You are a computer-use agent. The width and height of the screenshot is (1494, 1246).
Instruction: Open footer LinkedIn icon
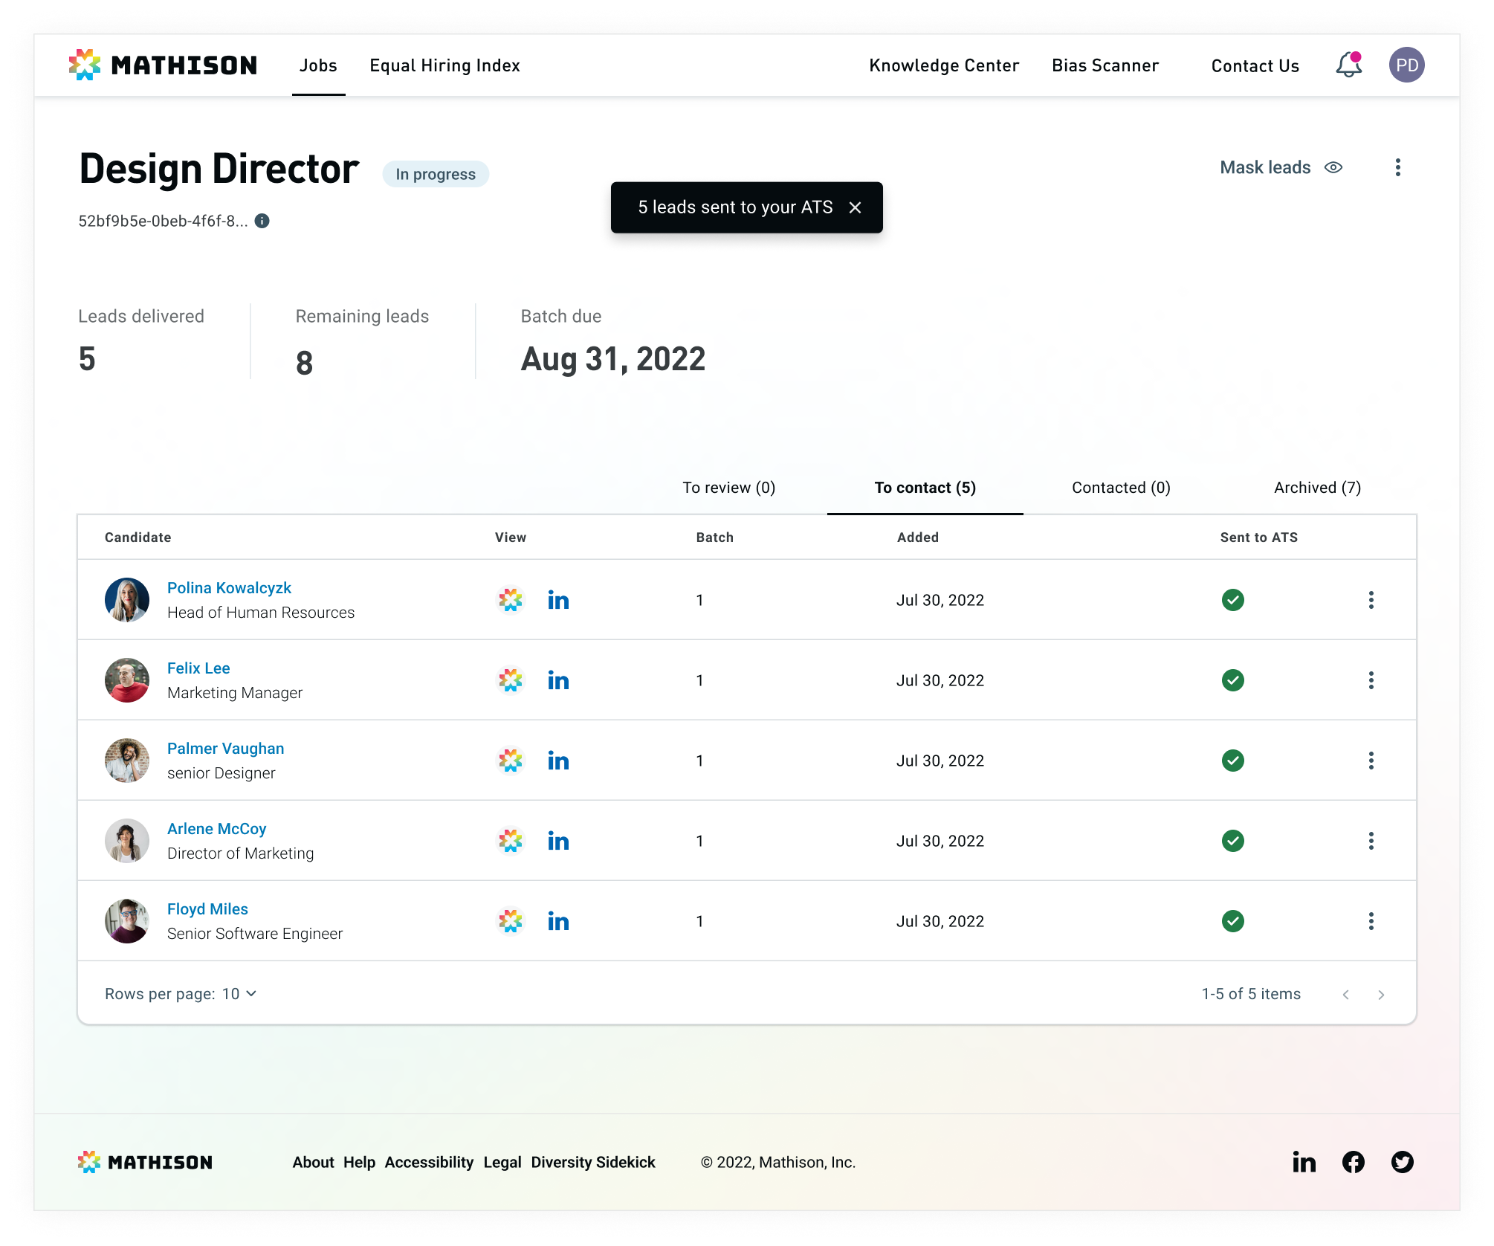pos(1304,1162)
